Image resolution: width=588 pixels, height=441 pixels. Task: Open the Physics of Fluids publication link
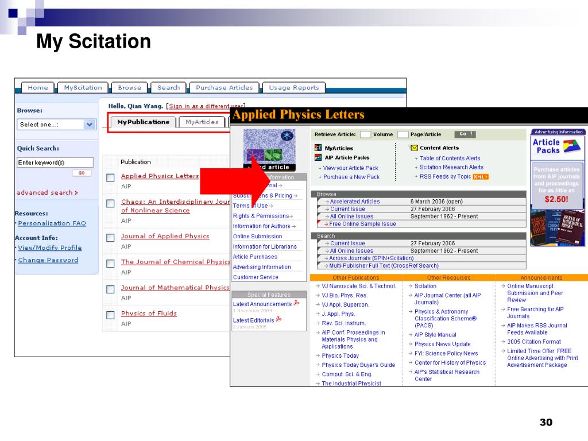149,313
